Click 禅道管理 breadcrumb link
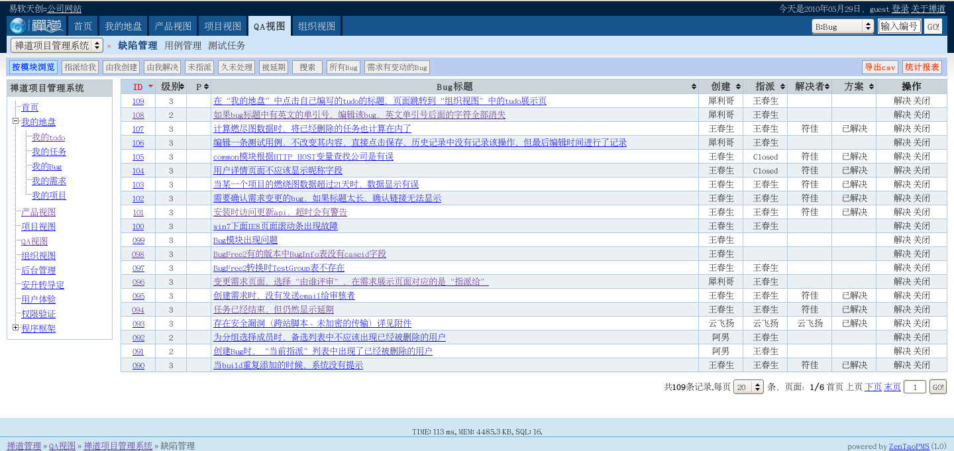Screen dimensions: 954x451 (x=24, y=446)
